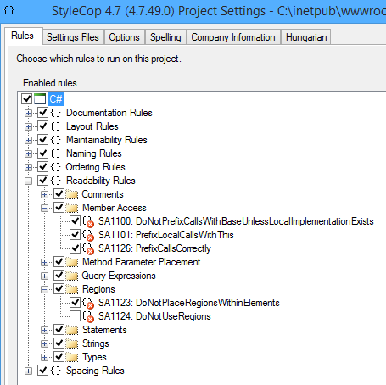
Task: Select the Query Expressions tree item
Action: (119, 276)
